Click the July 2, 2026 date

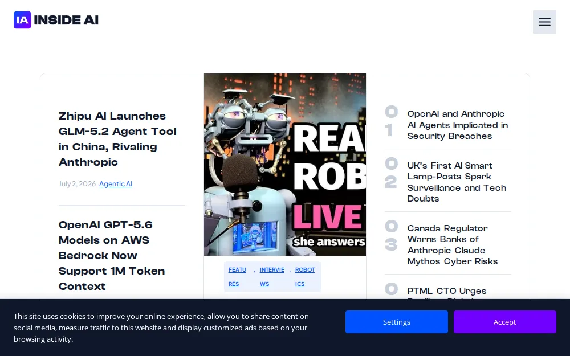(x=77, y=184)
